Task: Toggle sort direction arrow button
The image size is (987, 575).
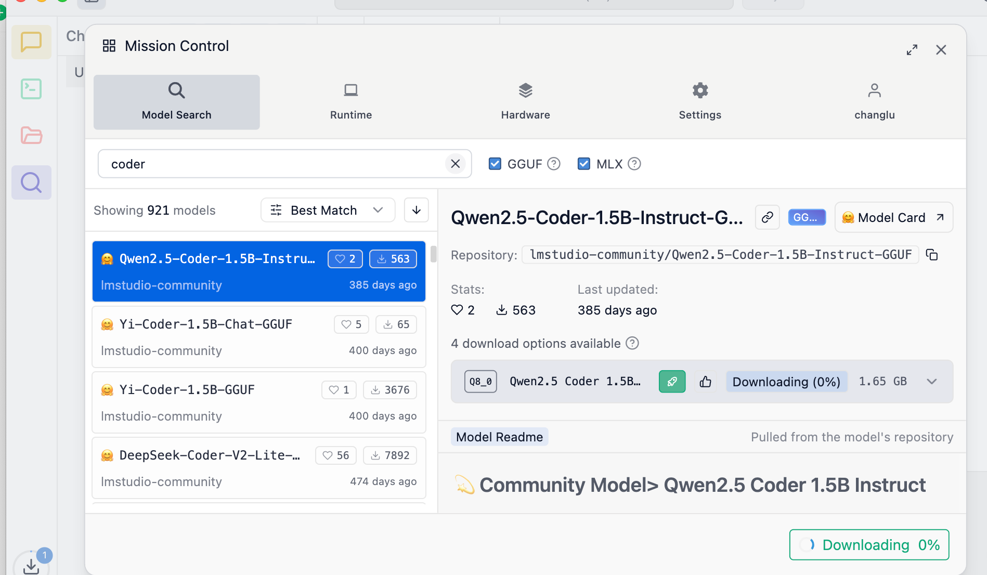Action: click(x=417, y=210)
